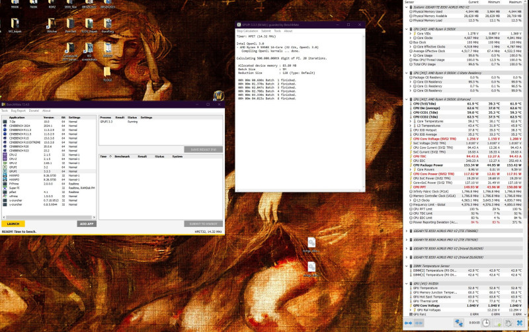Image resolution: width=529 pixels, height=332 pixels.
Task: Click the GPU-Z app icon in BenchMate
Action: point(5,163)
